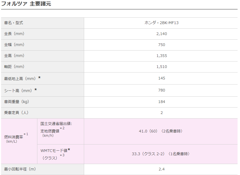Click the overall length value '2,140'
240x175 pixels.
pos(162,34)
